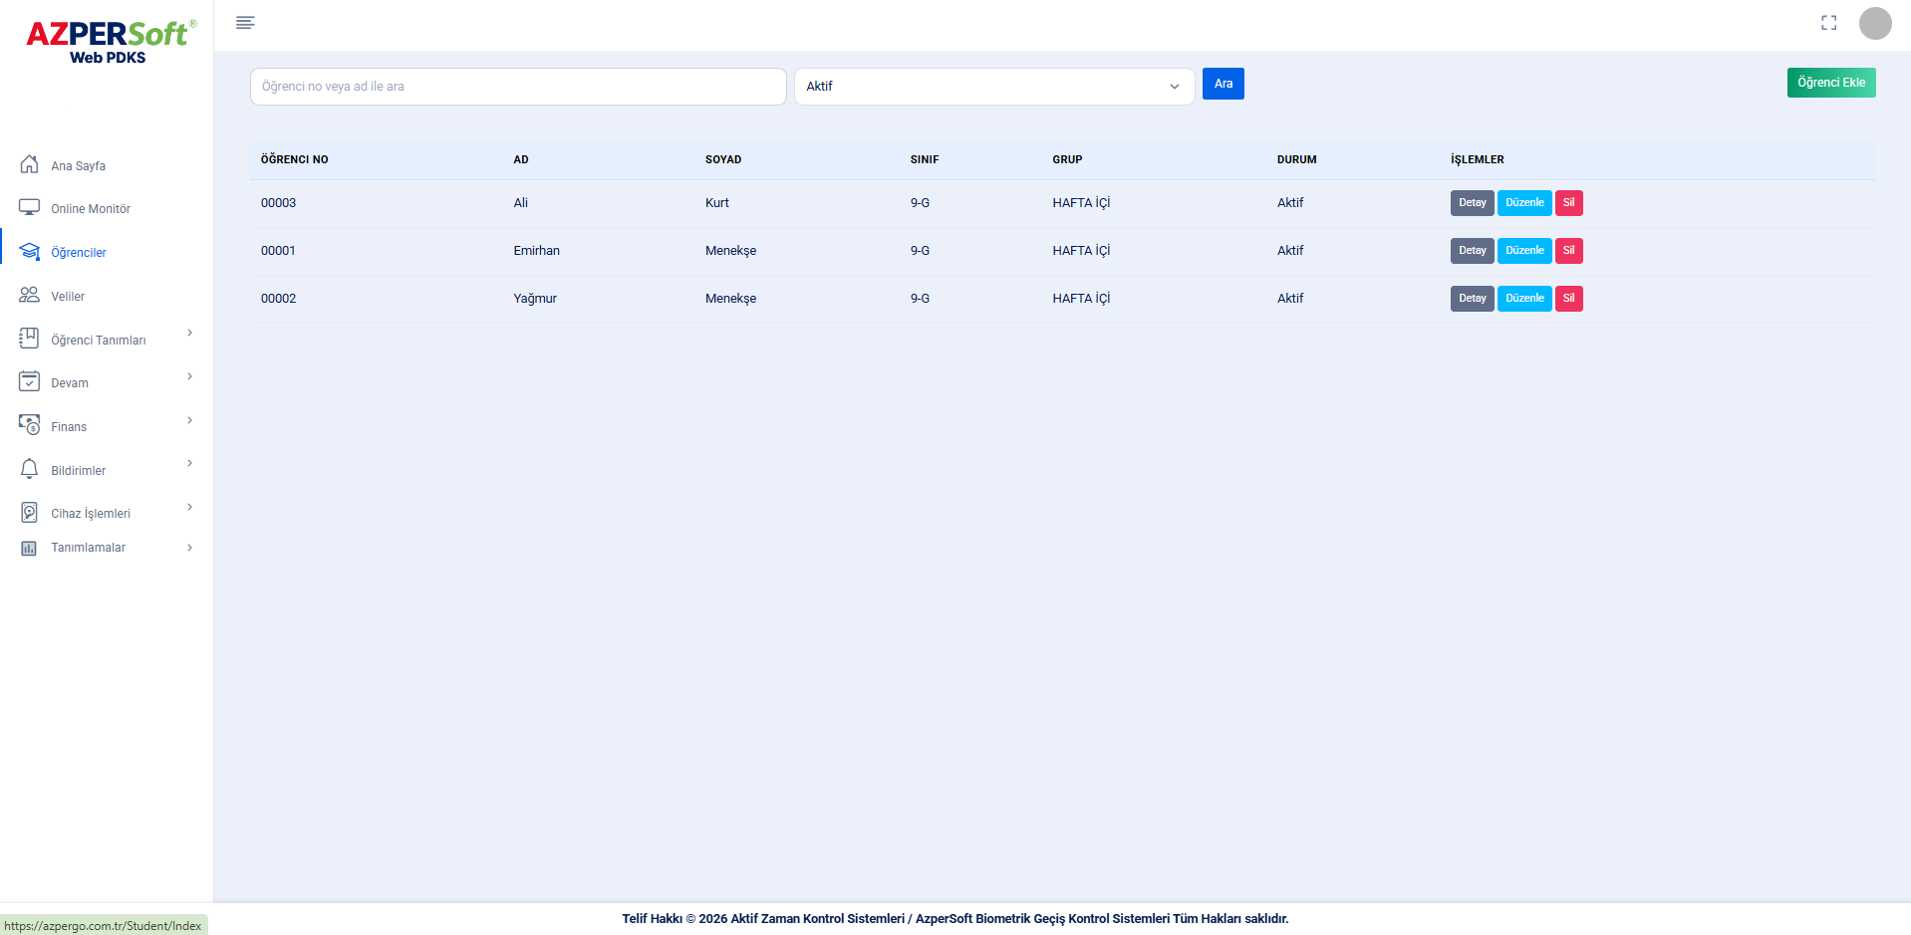The height and width of the screenshot is (935, 1911).
Task: Select student number 00002
Action: (278, 299)
